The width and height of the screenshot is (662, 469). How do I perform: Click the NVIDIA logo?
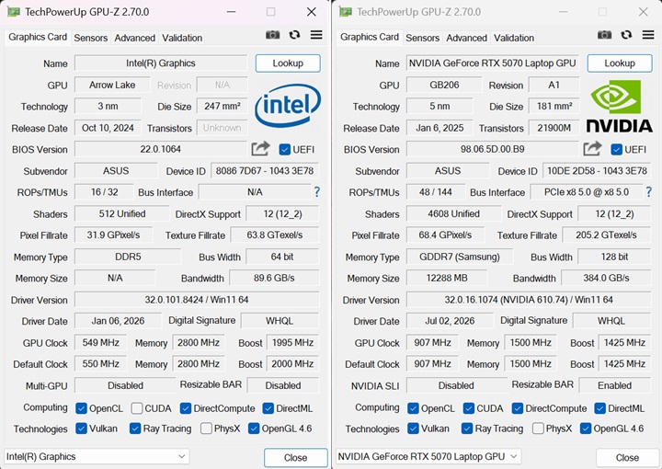620,107
